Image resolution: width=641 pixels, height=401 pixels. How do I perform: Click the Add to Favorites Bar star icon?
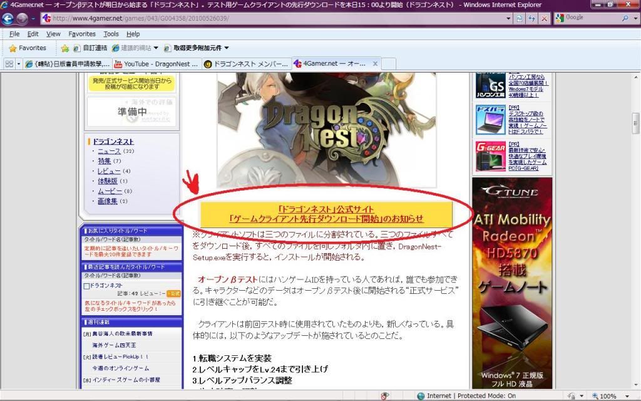click(65, 48)
